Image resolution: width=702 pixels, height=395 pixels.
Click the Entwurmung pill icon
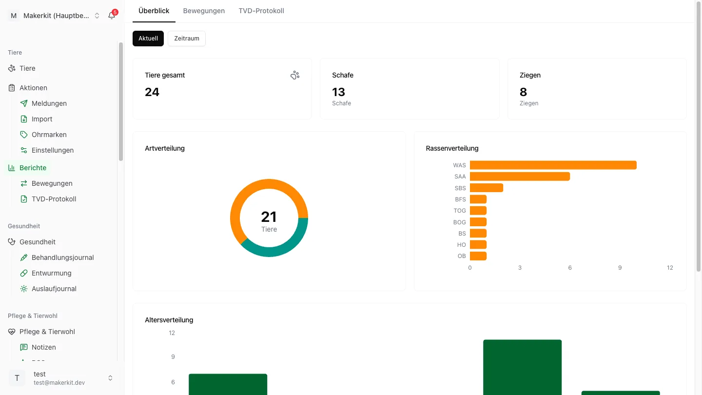(x=24, y=273)
